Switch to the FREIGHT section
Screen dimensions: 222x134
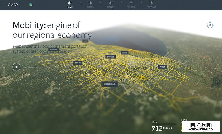click(131, 5)
